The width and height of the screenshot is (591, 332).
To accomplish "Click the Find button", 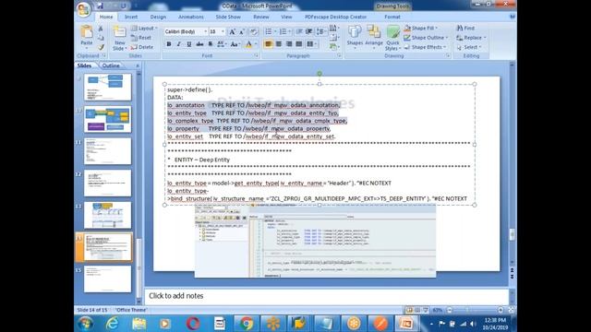I will 465,29.
